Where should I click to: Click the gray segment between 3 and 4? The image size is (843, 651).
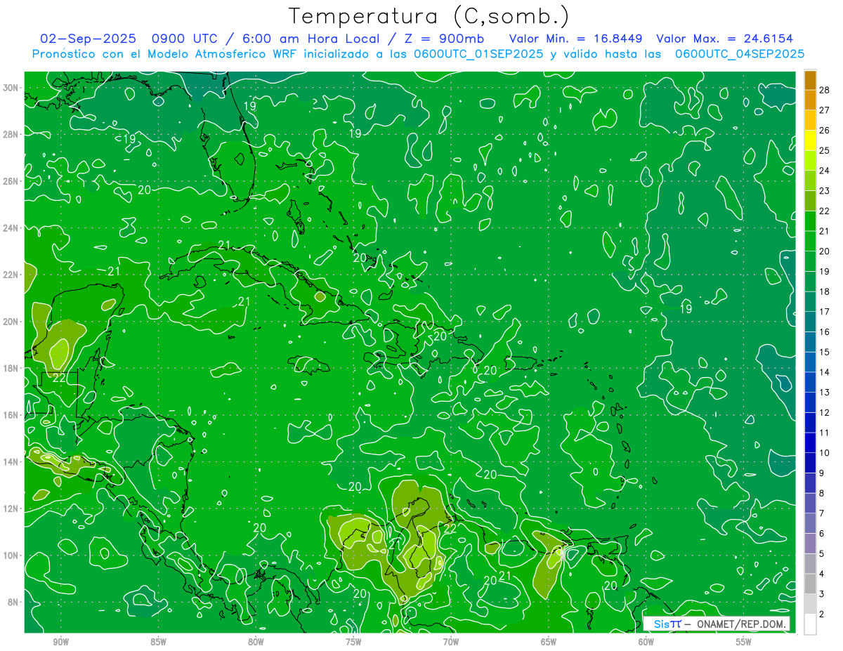point(810,584)
